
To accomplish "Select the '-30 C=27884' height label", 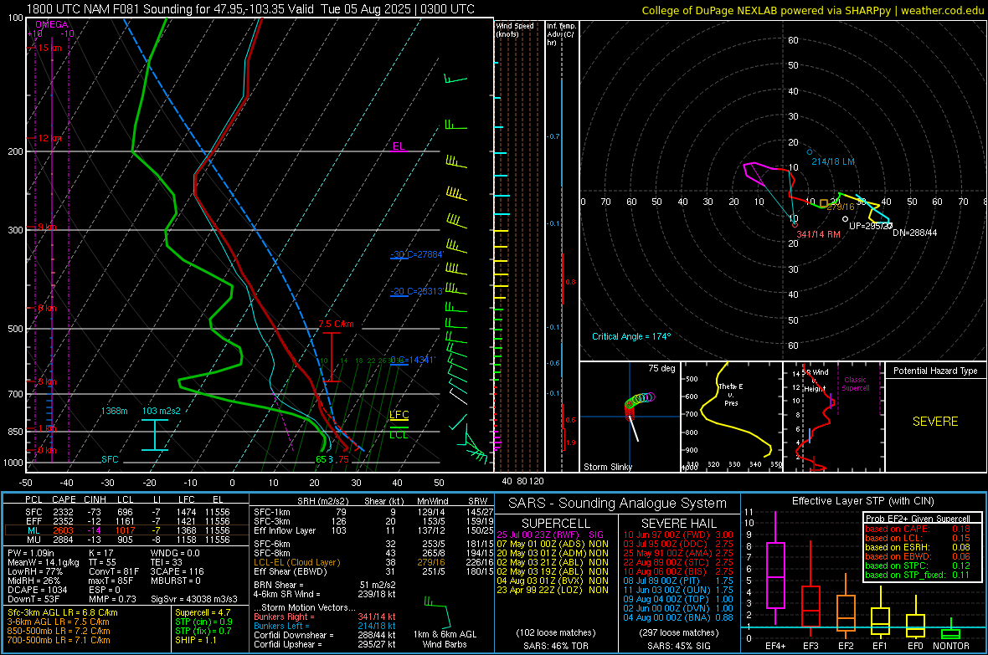I will (x=417, y=254).
